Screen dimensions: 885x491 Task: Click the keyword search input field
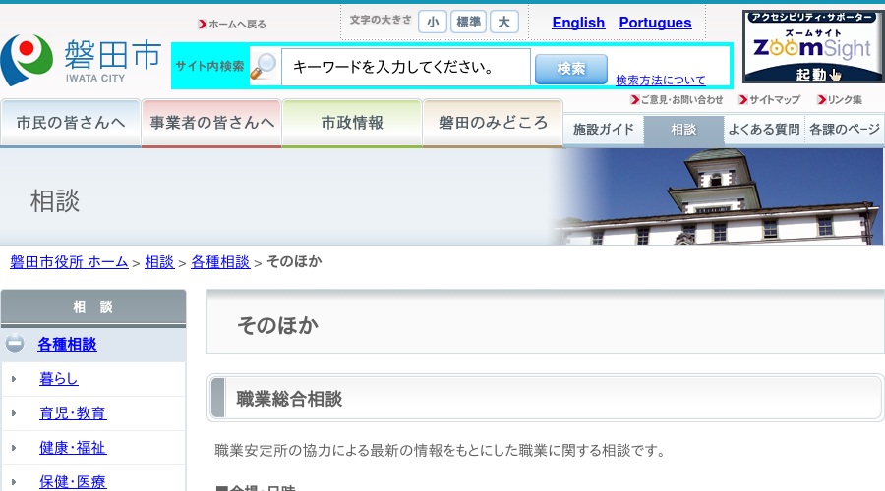pos(406,68)
